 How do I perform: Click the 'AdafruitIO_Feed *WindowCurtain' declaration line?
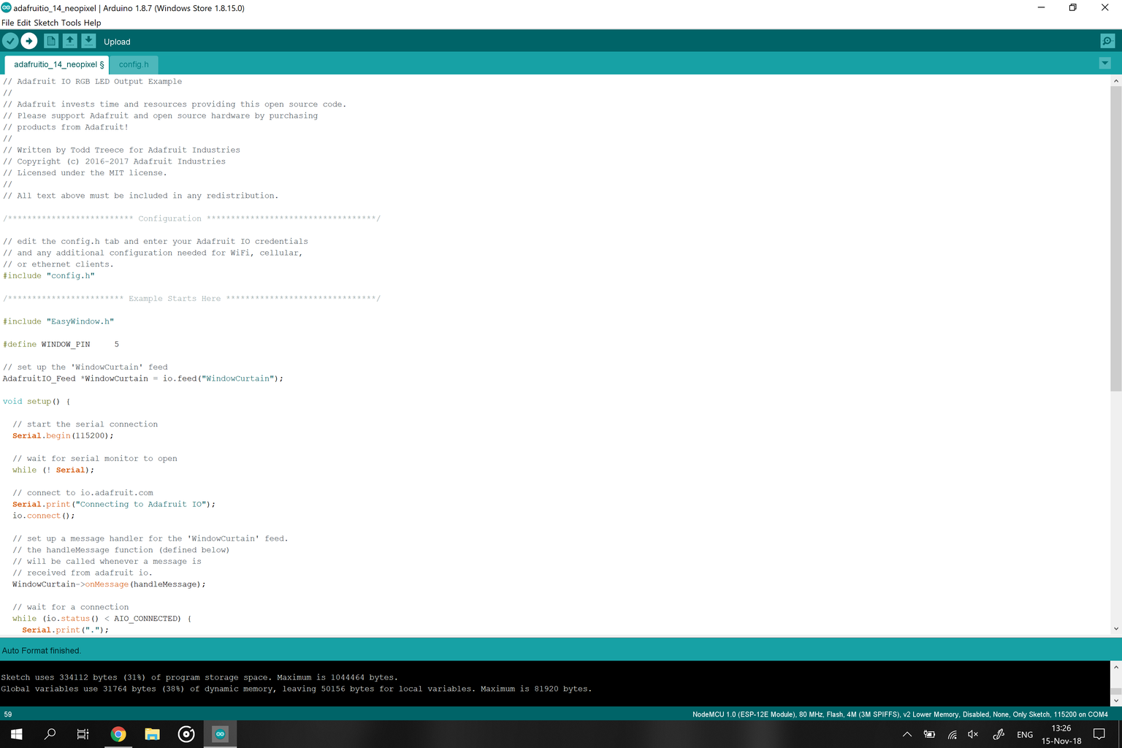143,378
